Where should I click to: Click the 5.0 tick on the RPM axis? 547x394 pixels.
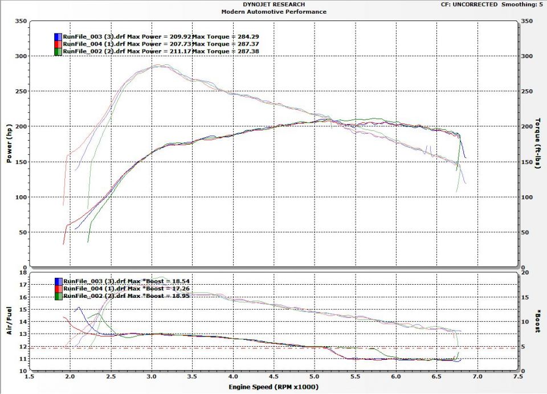(x=315, y=376)
